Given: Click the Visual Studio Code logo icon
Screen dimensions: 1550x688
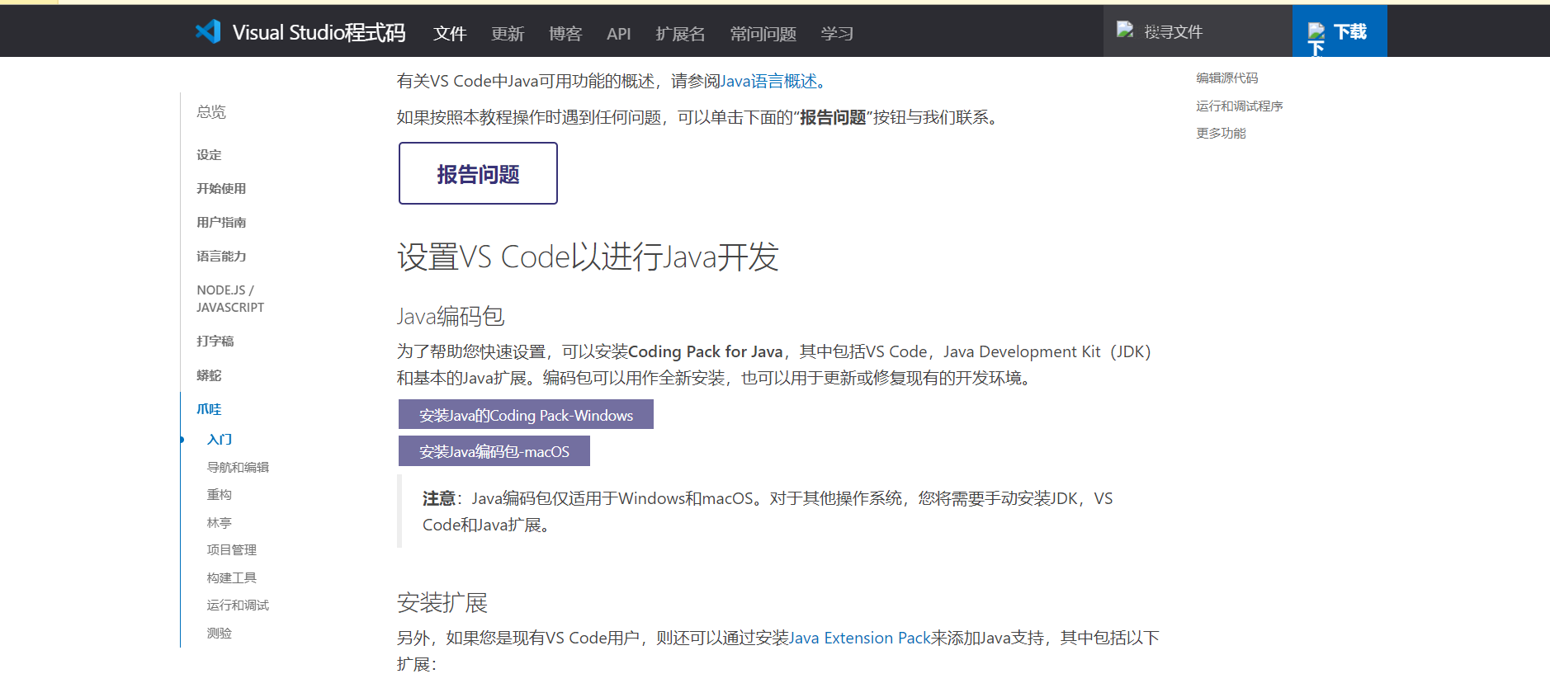Looking at the screenshot, I should click(208, 31).
